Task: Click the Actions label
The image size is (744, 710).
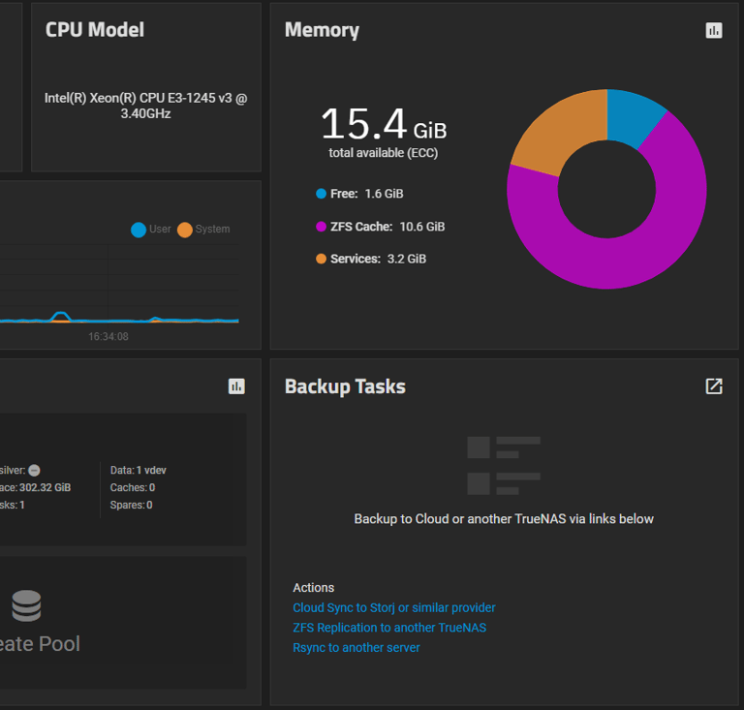Action: pos(313,588)
